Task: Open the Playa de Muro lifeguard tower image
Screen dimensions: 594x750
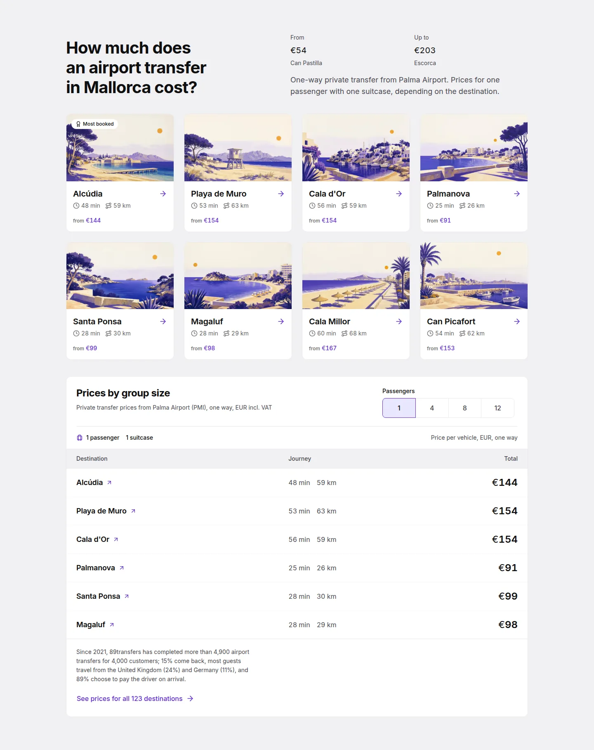Action: (x=238, y=148)
